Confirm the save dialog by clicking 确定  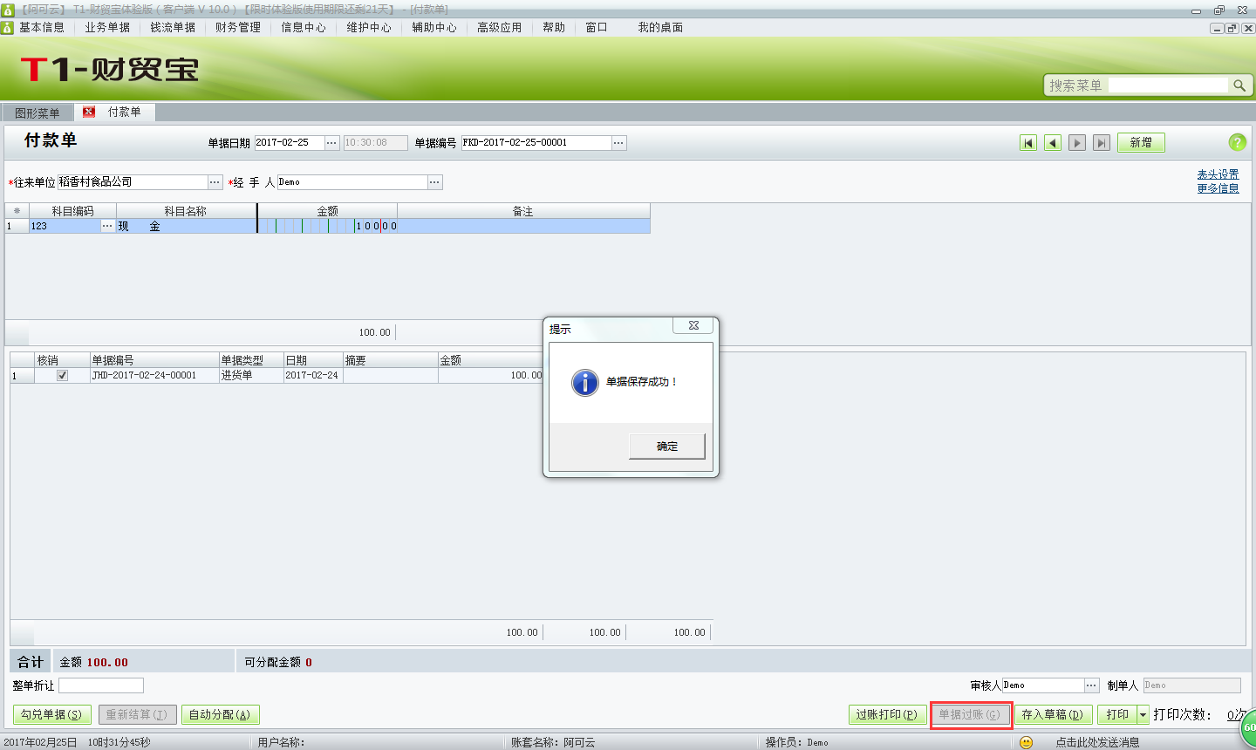[666, 446]
